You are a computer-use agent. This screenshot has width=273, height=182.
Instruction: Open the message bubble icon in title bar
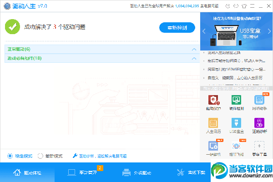coord(236,6)
